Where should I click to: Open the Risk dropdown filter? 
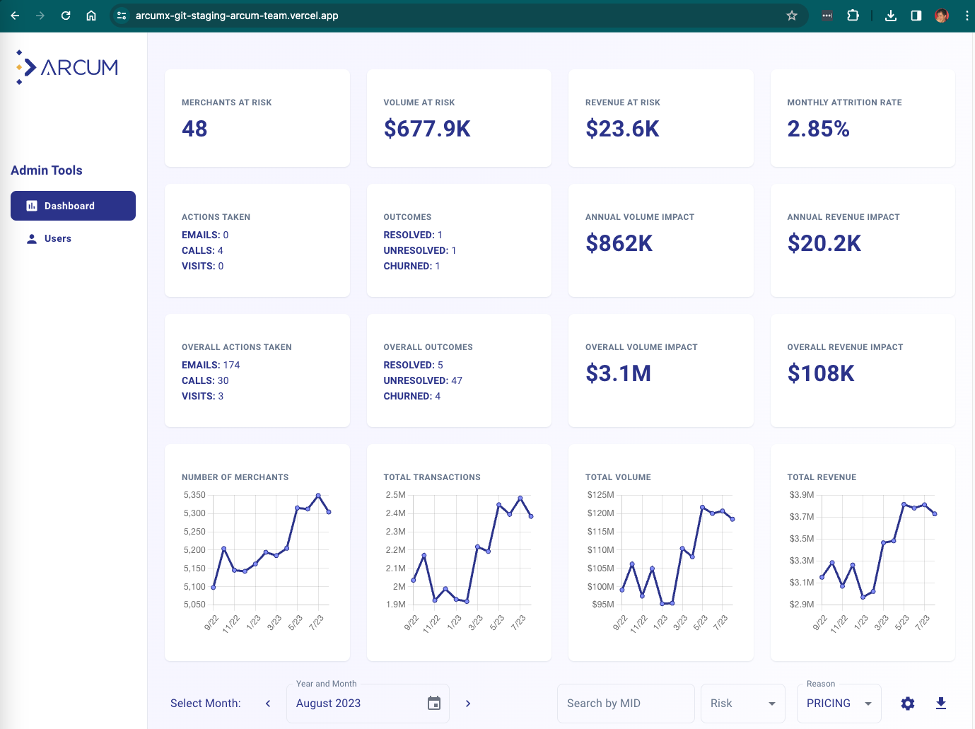click(742, 703)
